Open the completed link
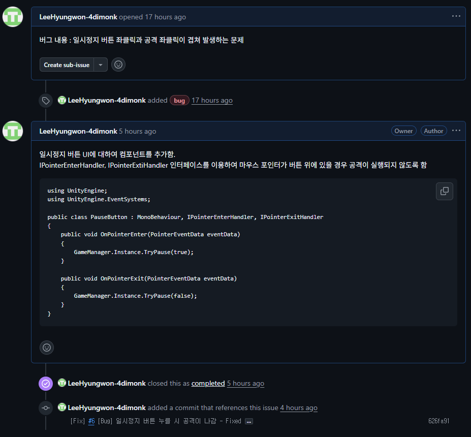 tap(208, 384)
